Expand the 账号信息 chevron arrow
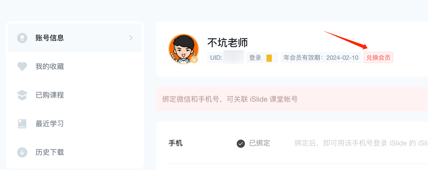 (131, 38)
